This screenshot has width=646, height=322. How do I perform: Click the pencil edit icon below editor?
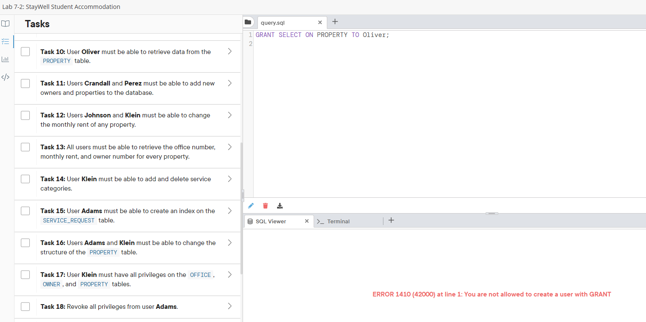click(x=251, y=206)
